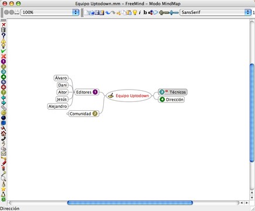Add the yellow star icon
The width and height of the screenshot is (255, 211).
4,189
